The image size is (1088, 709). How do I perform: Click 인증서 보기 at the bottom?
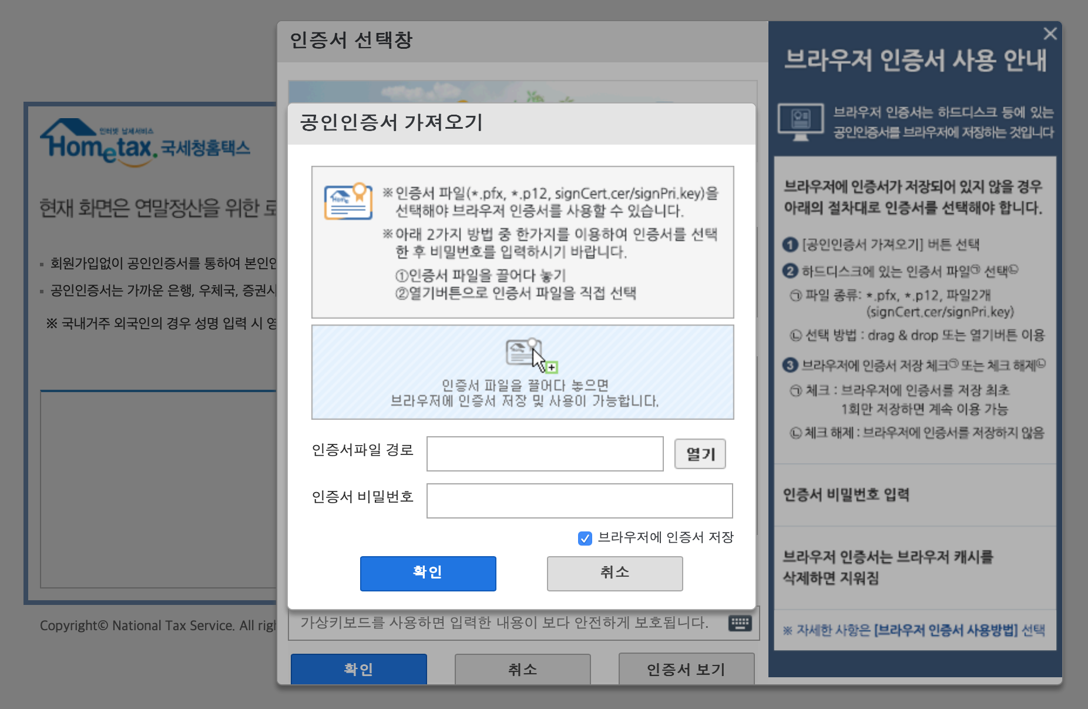click(x=686, y=670)
